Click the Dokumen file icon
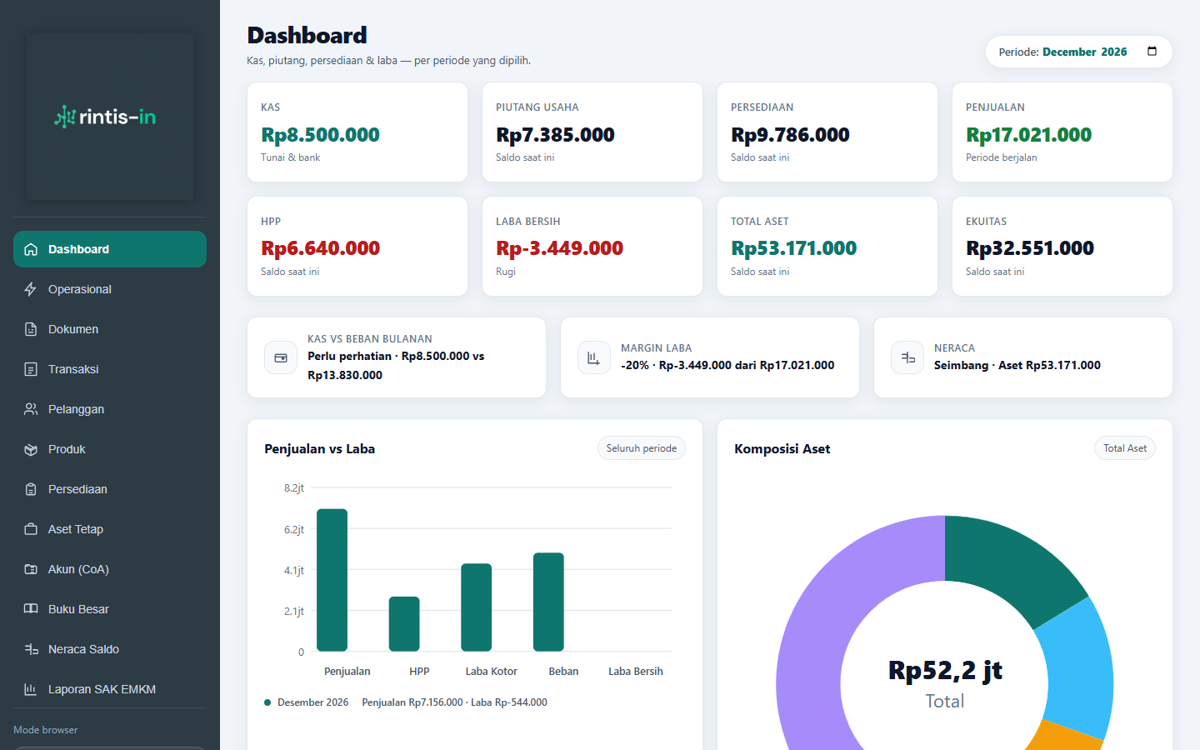Viewport: 1200px width, 750px height. click(31, 329)
